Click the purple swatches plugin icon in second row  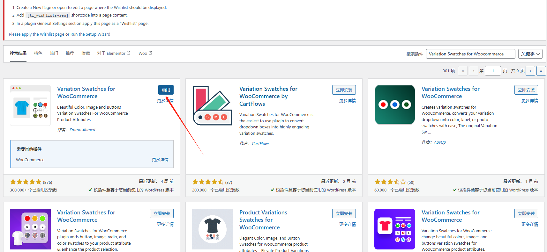[x=30, y=229]
